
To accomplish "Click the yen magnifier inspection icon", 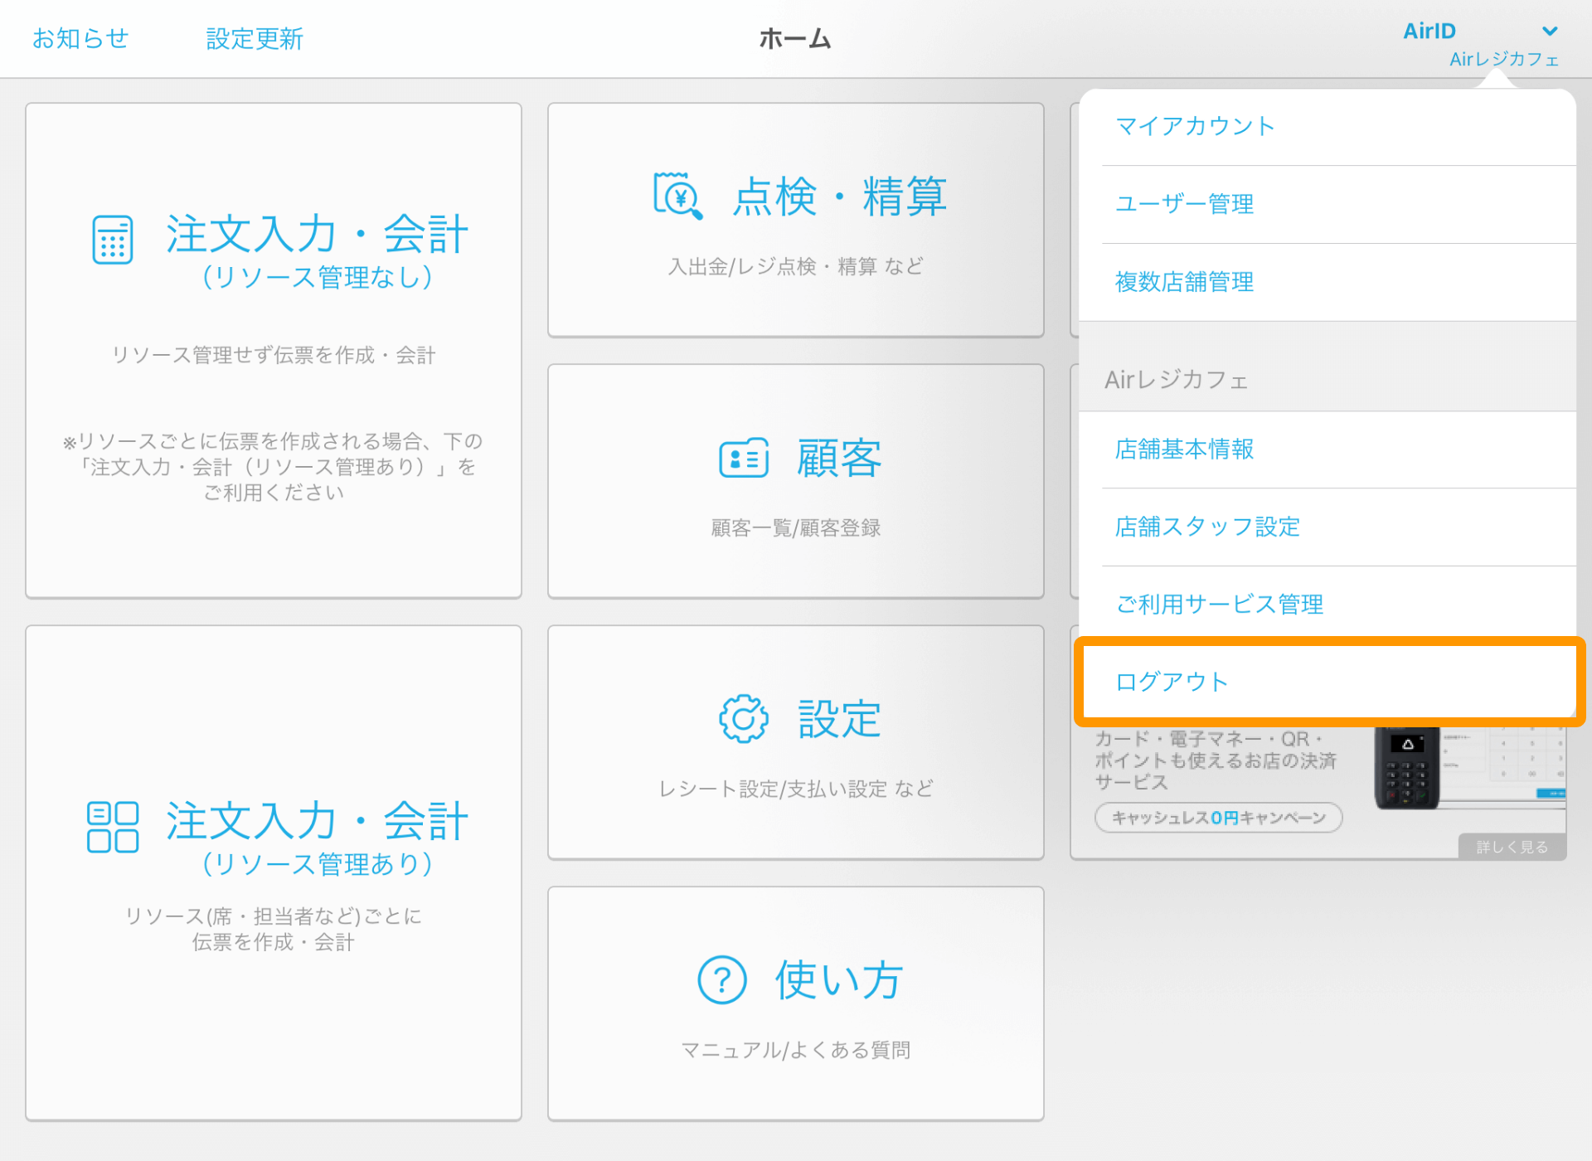I will [x=678, y=196].
